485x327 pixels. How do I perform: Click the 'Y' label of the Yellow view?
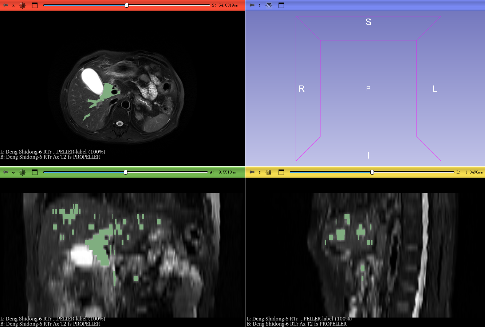click(260, 172)
